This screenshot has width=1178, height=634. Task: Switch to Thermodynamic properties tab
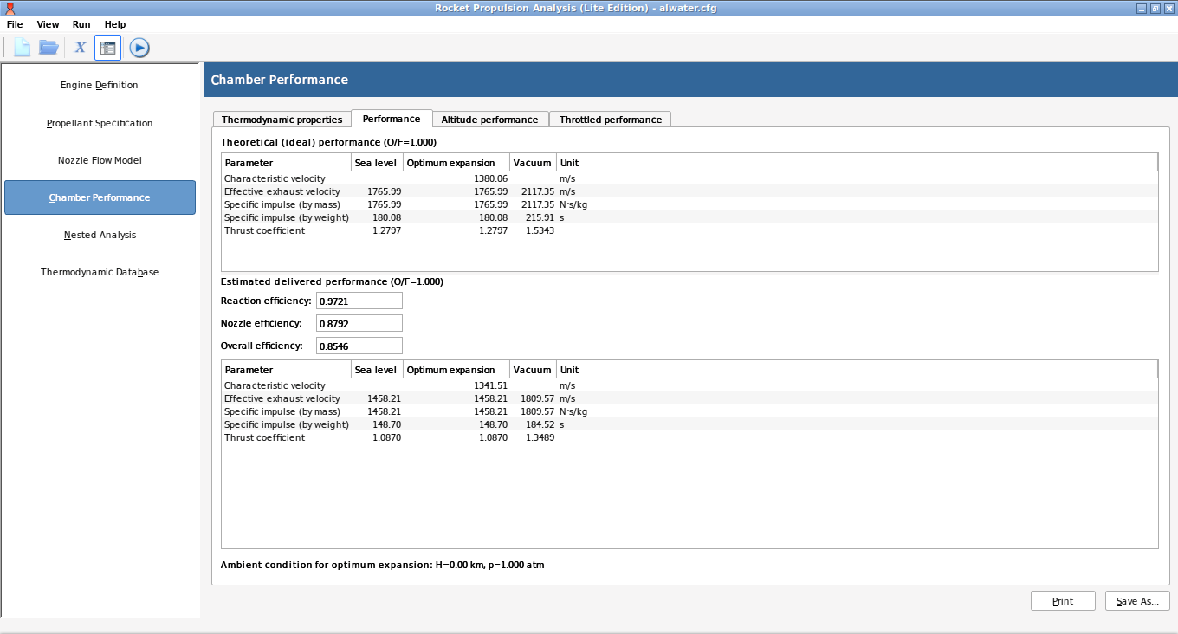(x=282, y=120)
